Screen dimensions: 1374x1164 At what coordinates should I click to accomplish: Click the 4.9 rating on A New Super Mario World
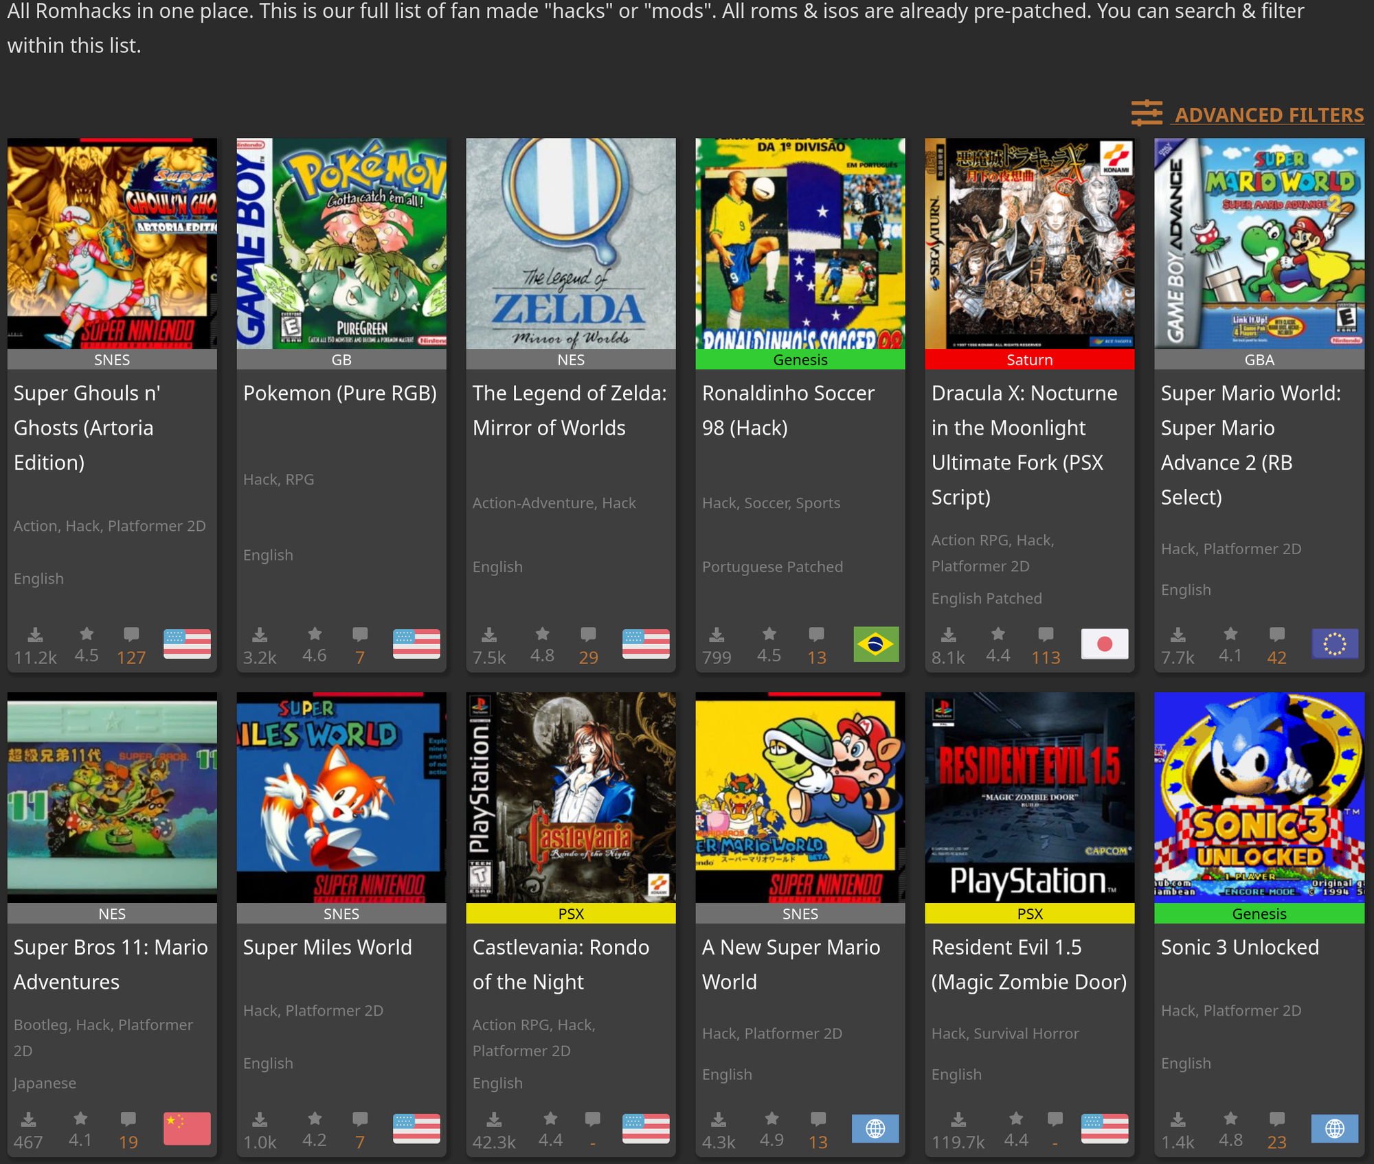772,1140
